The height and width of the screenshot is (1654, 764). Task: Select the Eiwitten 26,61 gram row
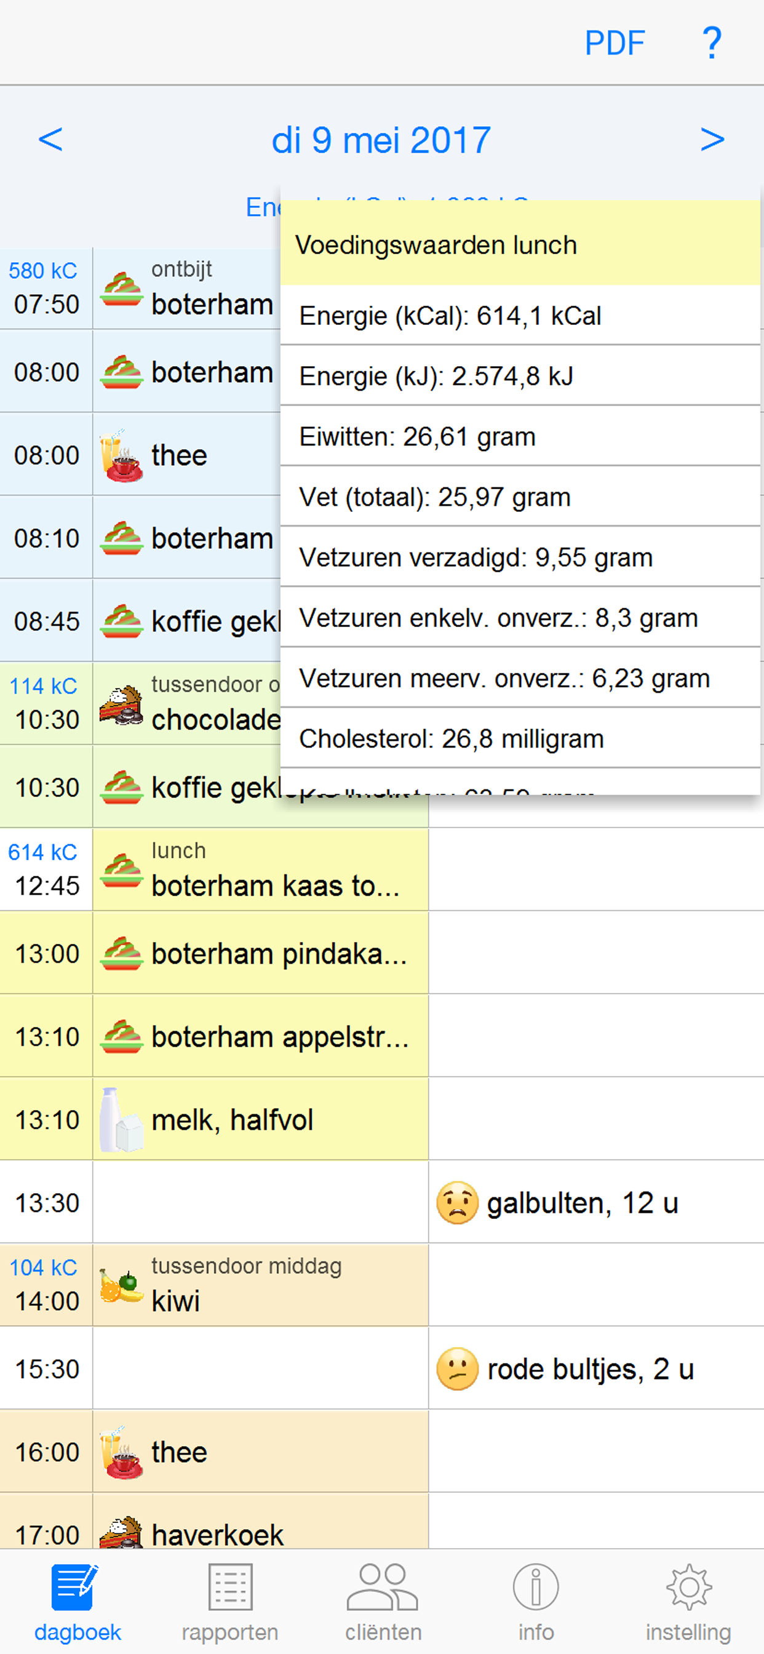tap(520, 437)
